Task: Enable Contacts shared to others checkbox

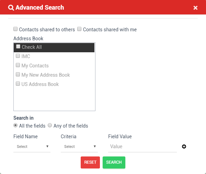Action: coord(15,29)
